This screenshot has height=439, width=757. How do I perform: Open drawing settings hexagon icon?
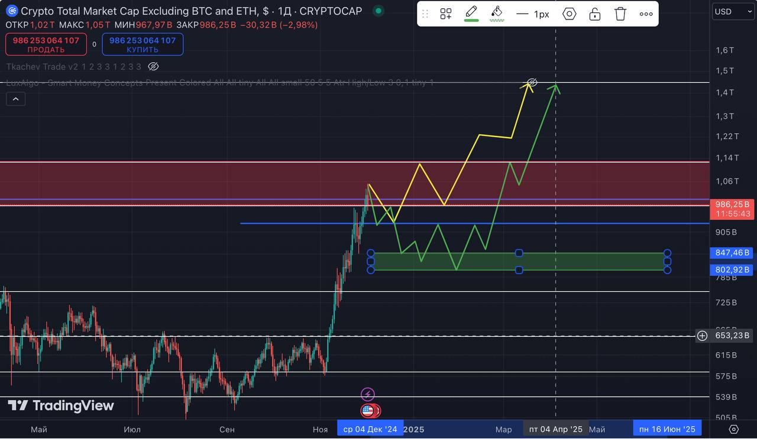tap(570, 14)
